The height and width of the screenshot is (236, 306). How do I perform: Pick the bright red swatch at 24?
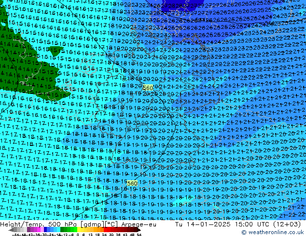(x=105, y=230)
